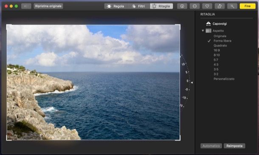The image size is (259, 155).
Task: Click the Capovolgi flip triangle icon
Action: pyautogui.click(x=208, y=24)
